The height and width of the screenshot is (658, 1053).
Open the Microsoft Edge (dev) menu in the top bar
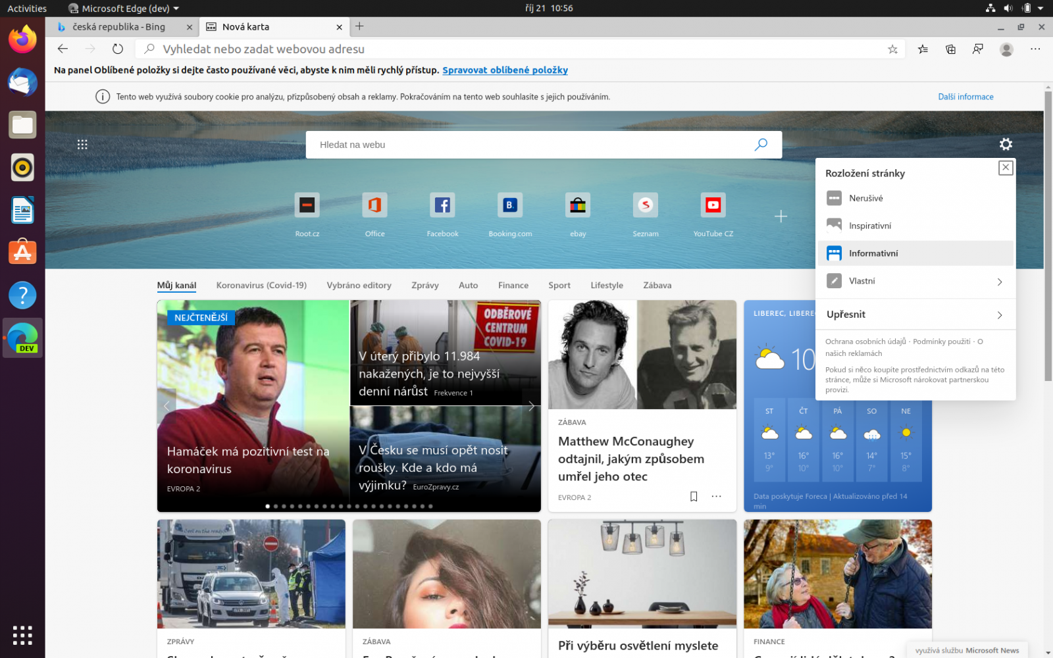point(122,9)
